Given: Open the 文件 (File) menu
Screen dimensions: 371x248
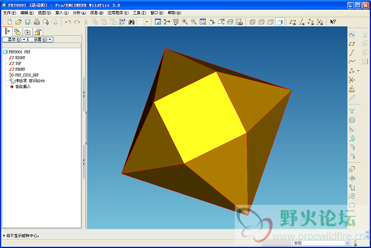Looking at the screenshot, I should click(10, 13).
